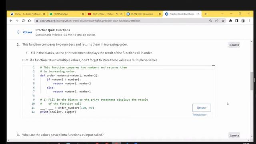Close the Practice Quiz tab
This screenshot has height=144, width=256.
198,14
